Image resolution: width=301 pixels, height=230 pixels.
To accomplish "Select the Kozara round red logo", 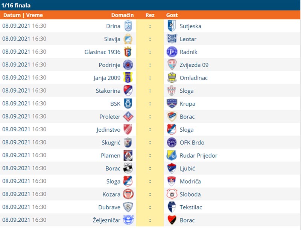I will click(x=128, y=194).
